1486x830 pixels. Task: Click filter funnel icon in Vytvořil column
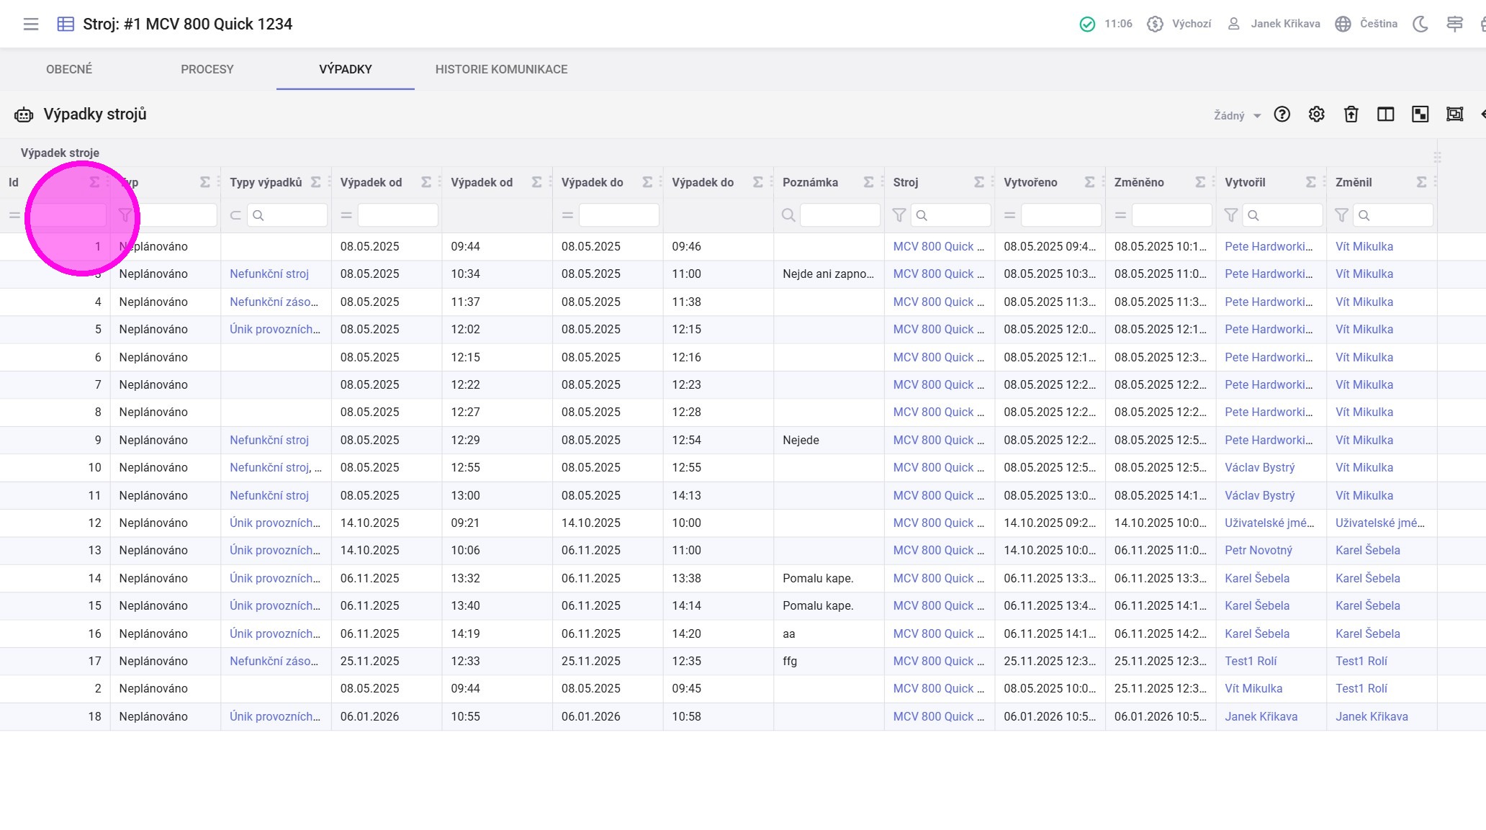coord(1230,215)
